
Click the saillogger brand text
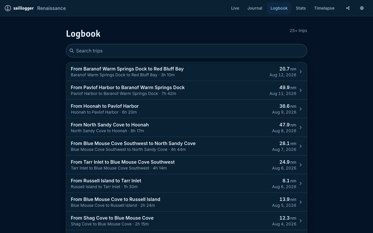pyautogui.click(x=24, y=8)
